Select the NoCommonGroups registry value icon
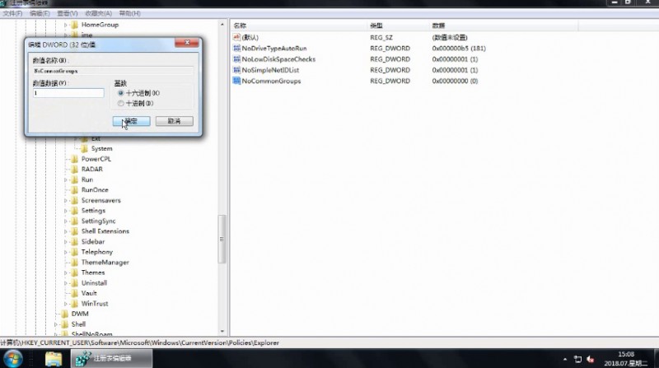 [236, 81]
